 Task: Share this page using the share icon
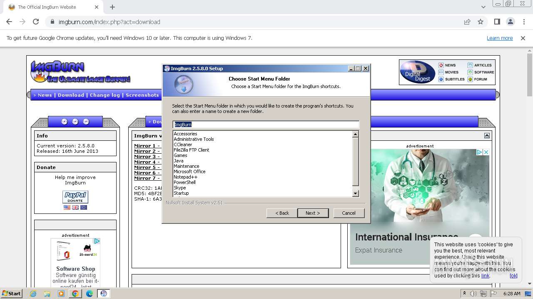(467, 22)
